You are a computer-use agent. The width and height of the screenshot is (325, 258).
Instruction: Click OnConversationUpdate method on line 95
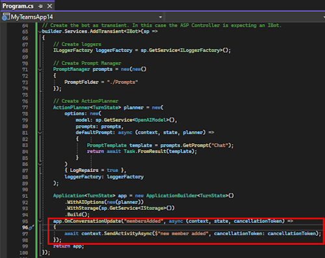coord(92,221)
